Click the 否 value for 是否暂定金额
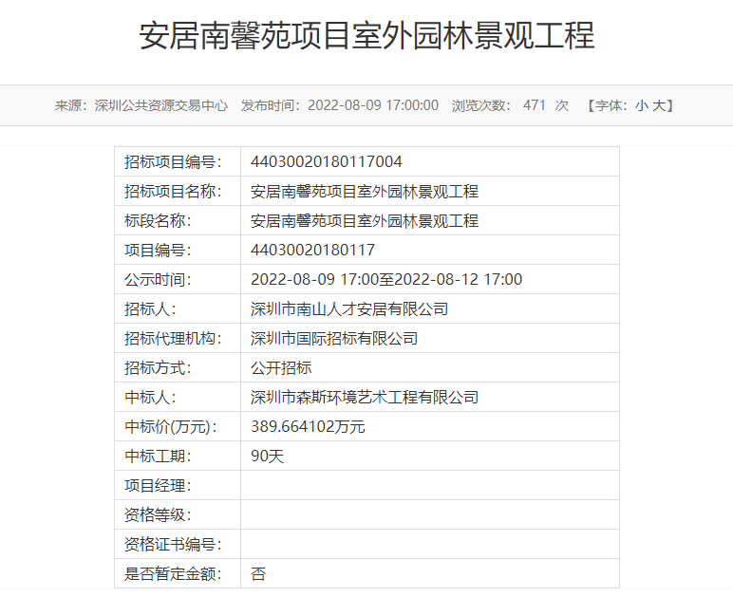Viewport: 733px width, 597px height. coord(258,573)
